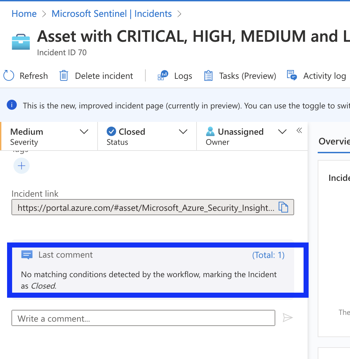This screenshot has height=359, width=350.
Task: Click the 'Incident link' label
Action: pyautogui.click(x=35, y=194)
